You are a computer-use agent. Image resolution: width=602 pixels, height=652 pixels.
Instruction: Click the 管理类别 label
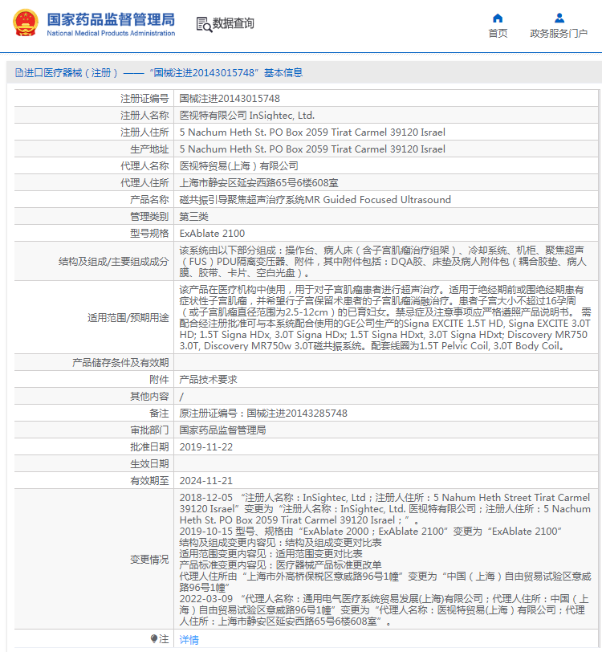[149, 217]
